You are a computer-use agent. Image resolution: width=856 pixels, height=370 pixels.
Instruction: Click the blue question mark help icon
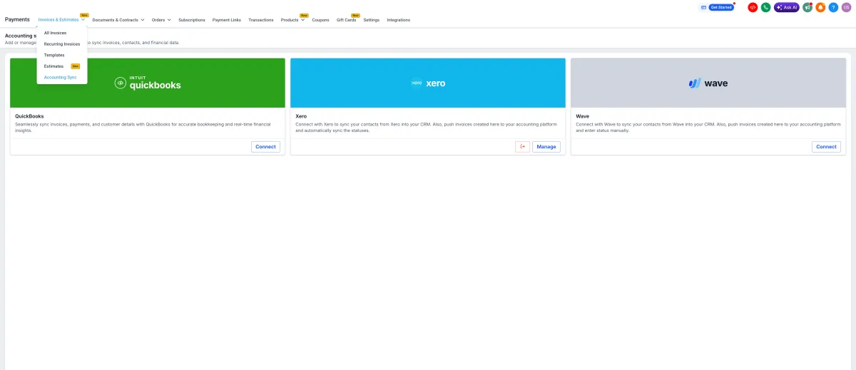833,7
